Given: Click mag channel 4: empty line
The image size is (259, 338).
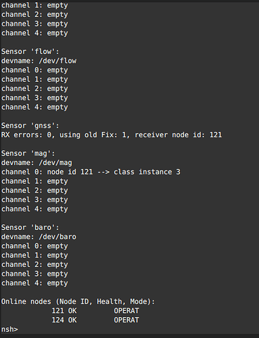Looking at the screenshot, I should (x=34, y=209).
